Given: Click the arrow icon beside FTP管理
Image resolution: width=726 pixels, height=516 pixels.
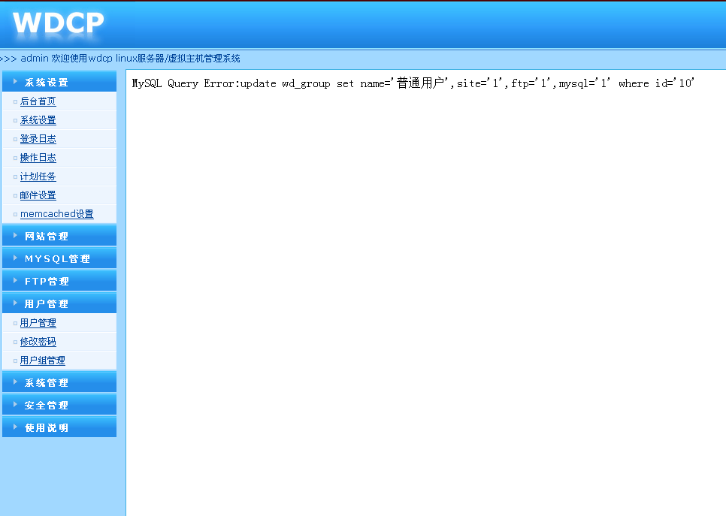Looking at the screenshot, I should (x=15, y=280).
